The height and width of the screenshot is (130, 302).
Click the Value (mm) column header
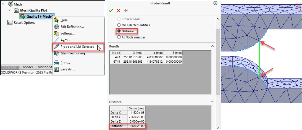click(x=136, y=108)
